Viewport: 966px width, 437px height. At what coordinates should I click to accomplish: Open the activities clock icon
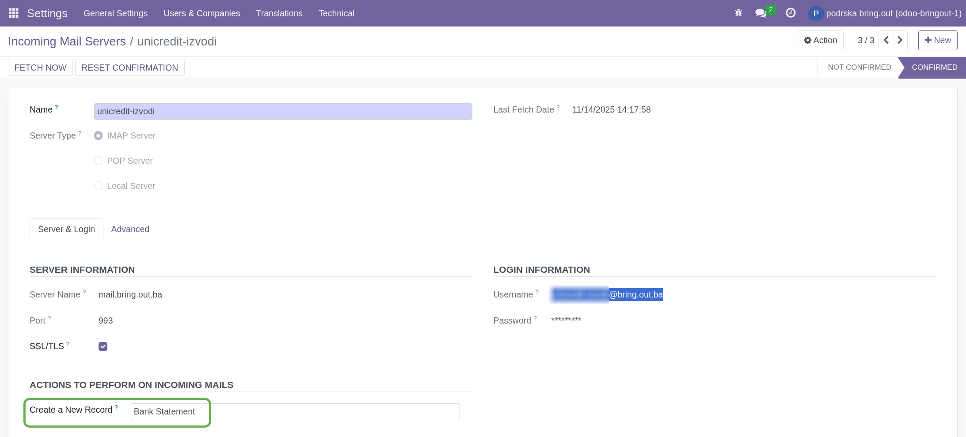point(791,13)
